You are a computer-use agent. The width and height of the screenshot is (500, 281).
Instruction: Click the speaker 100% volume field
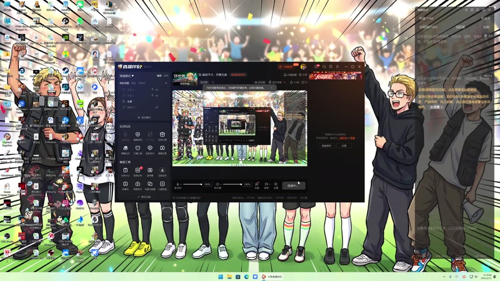coord(247,184)
